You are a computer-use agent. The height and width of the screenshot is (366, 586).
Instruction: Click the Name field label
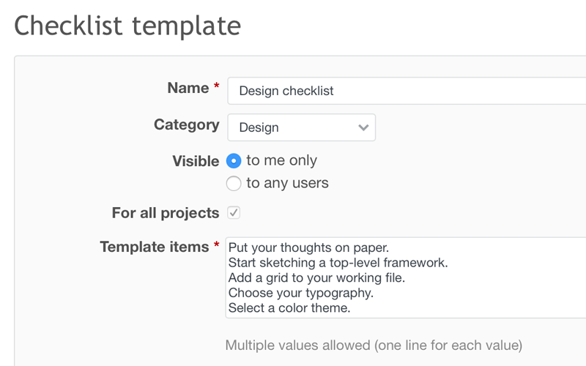pyautogui.click(x=188, y=88)
